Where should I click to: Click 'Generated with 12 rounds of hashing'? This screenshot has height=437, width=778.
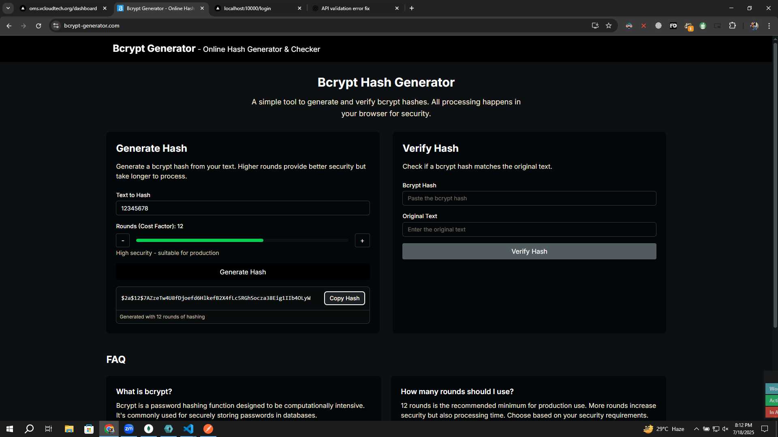162,317
